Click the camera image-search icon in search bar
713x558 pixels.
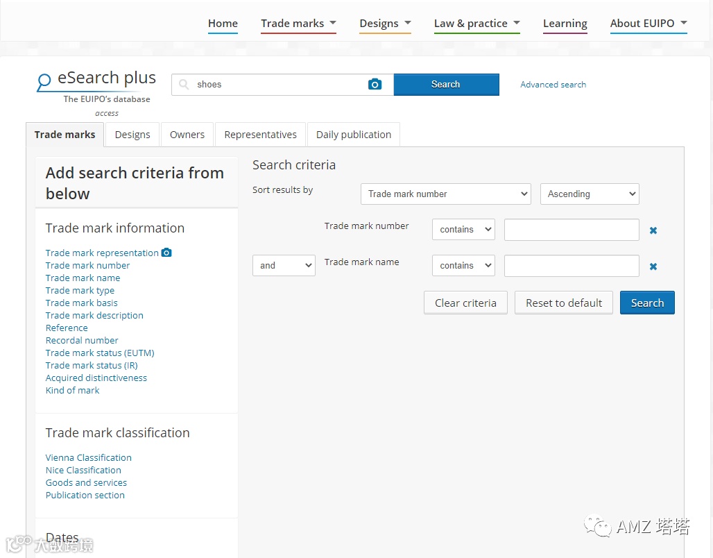coord(375,84)
